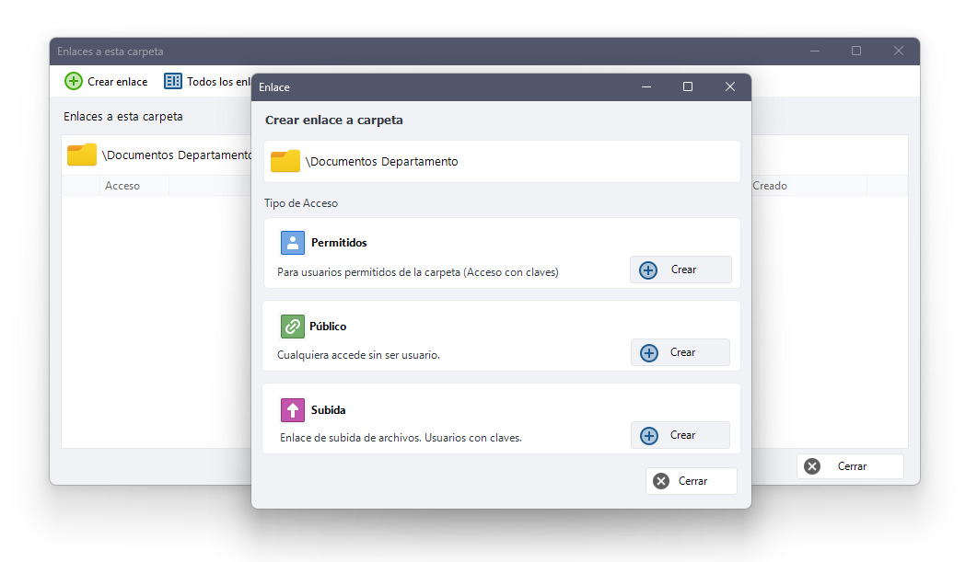Click Cerrar in the Enlace dialog
The image size is (977, 562).
coord(691,481)
